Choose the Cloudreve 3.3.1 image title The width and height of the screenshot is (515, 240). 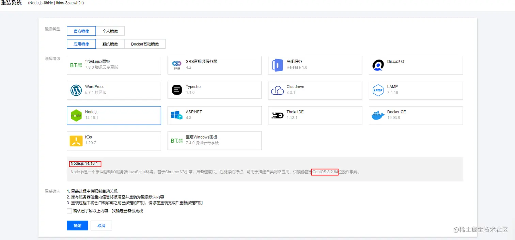coord(295,87)
